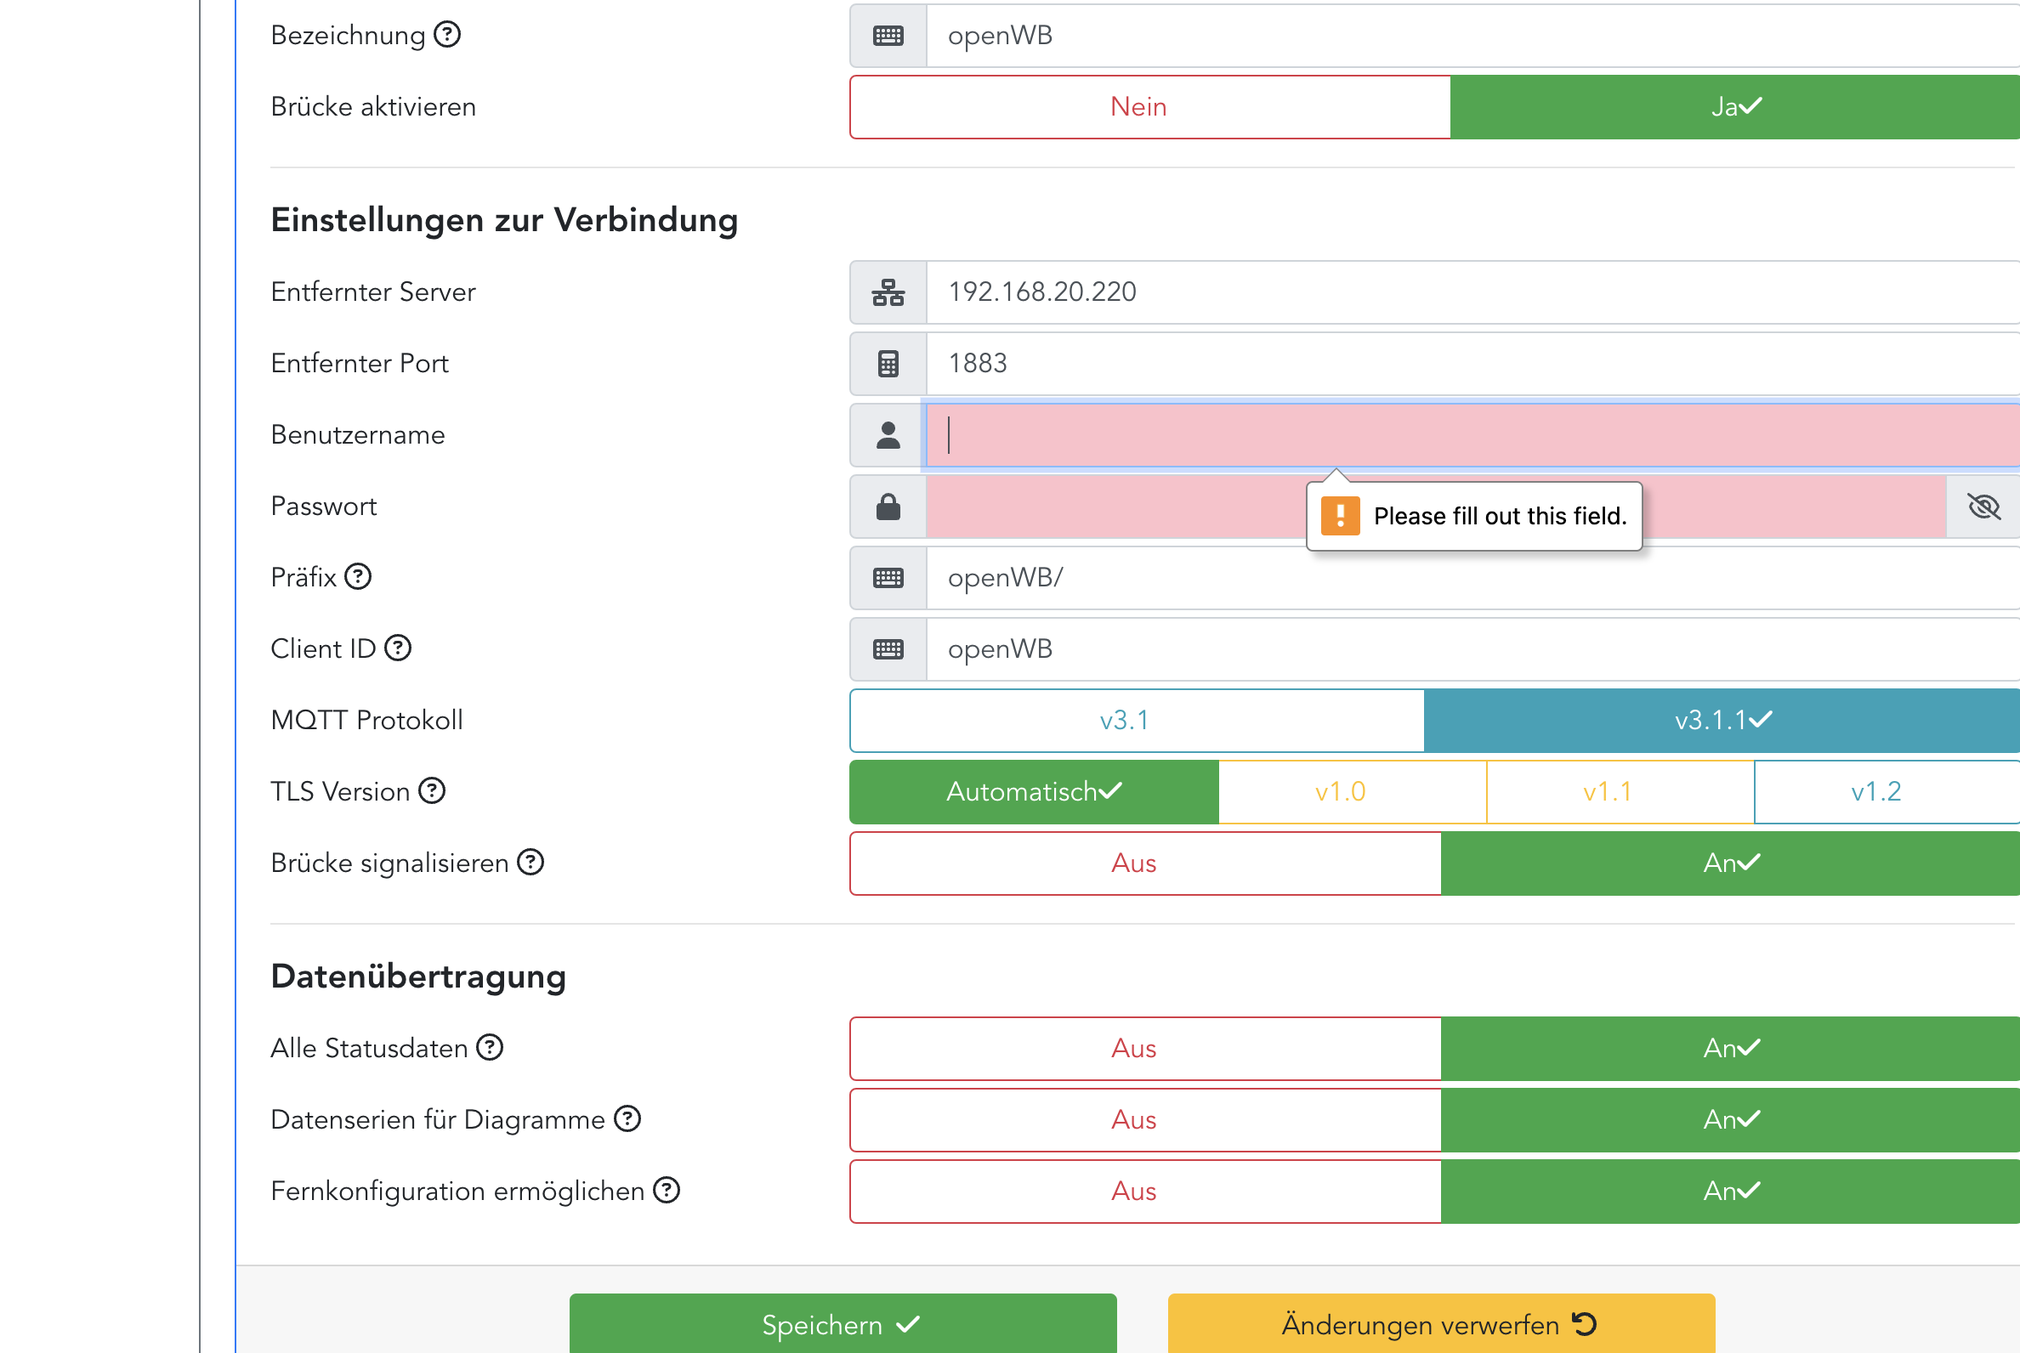Viewport: 2020px width, 1353px height.
Task: Click TLS Version help icon
Action: click(x=432, y=790)
